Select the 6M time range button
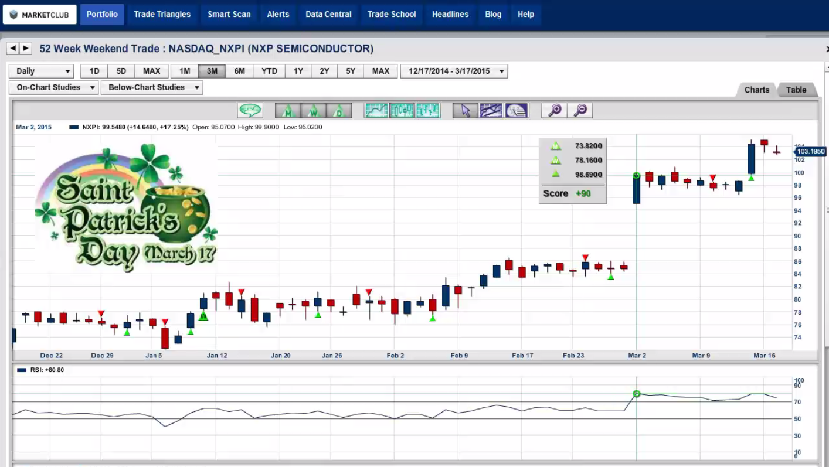829x467 pixels. 239,71
